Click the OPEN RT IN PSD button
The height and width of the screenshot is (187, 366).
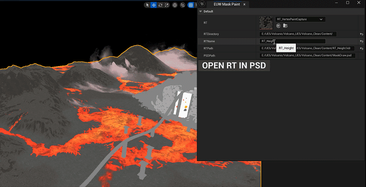[234, 66]
